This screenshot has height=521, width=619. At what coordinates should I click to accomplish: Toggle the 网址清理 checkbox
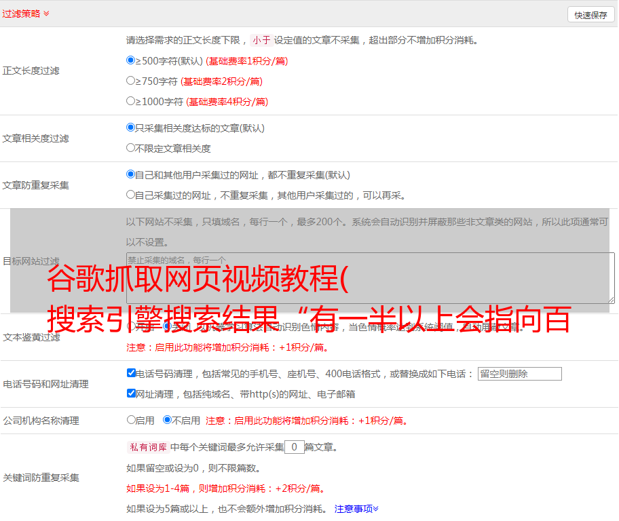[131, 393]
